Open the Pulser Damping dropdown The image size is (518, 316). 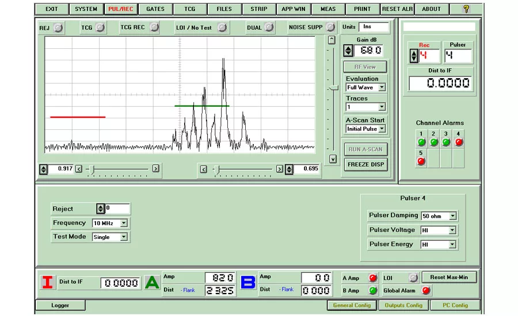(452, 216)
